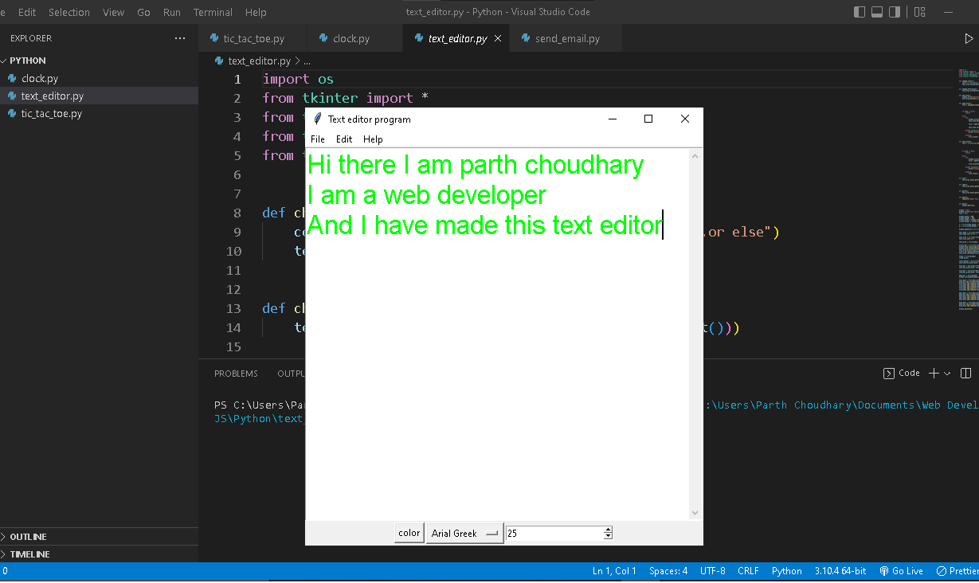This screenshot has height=583, width=979.
Task: Click the feather icon in Text editor program window
Action: coord(318,119)
